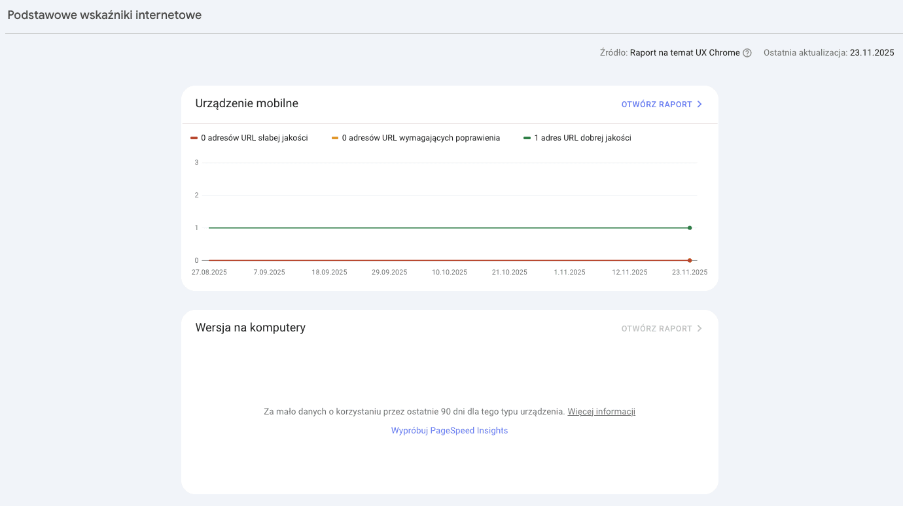Click the 18.09.2025 axis date label

329,273
